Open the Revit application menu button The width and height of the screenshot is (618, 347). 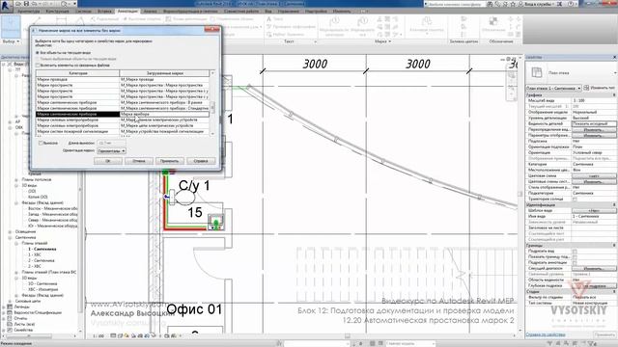click(6, 6)
